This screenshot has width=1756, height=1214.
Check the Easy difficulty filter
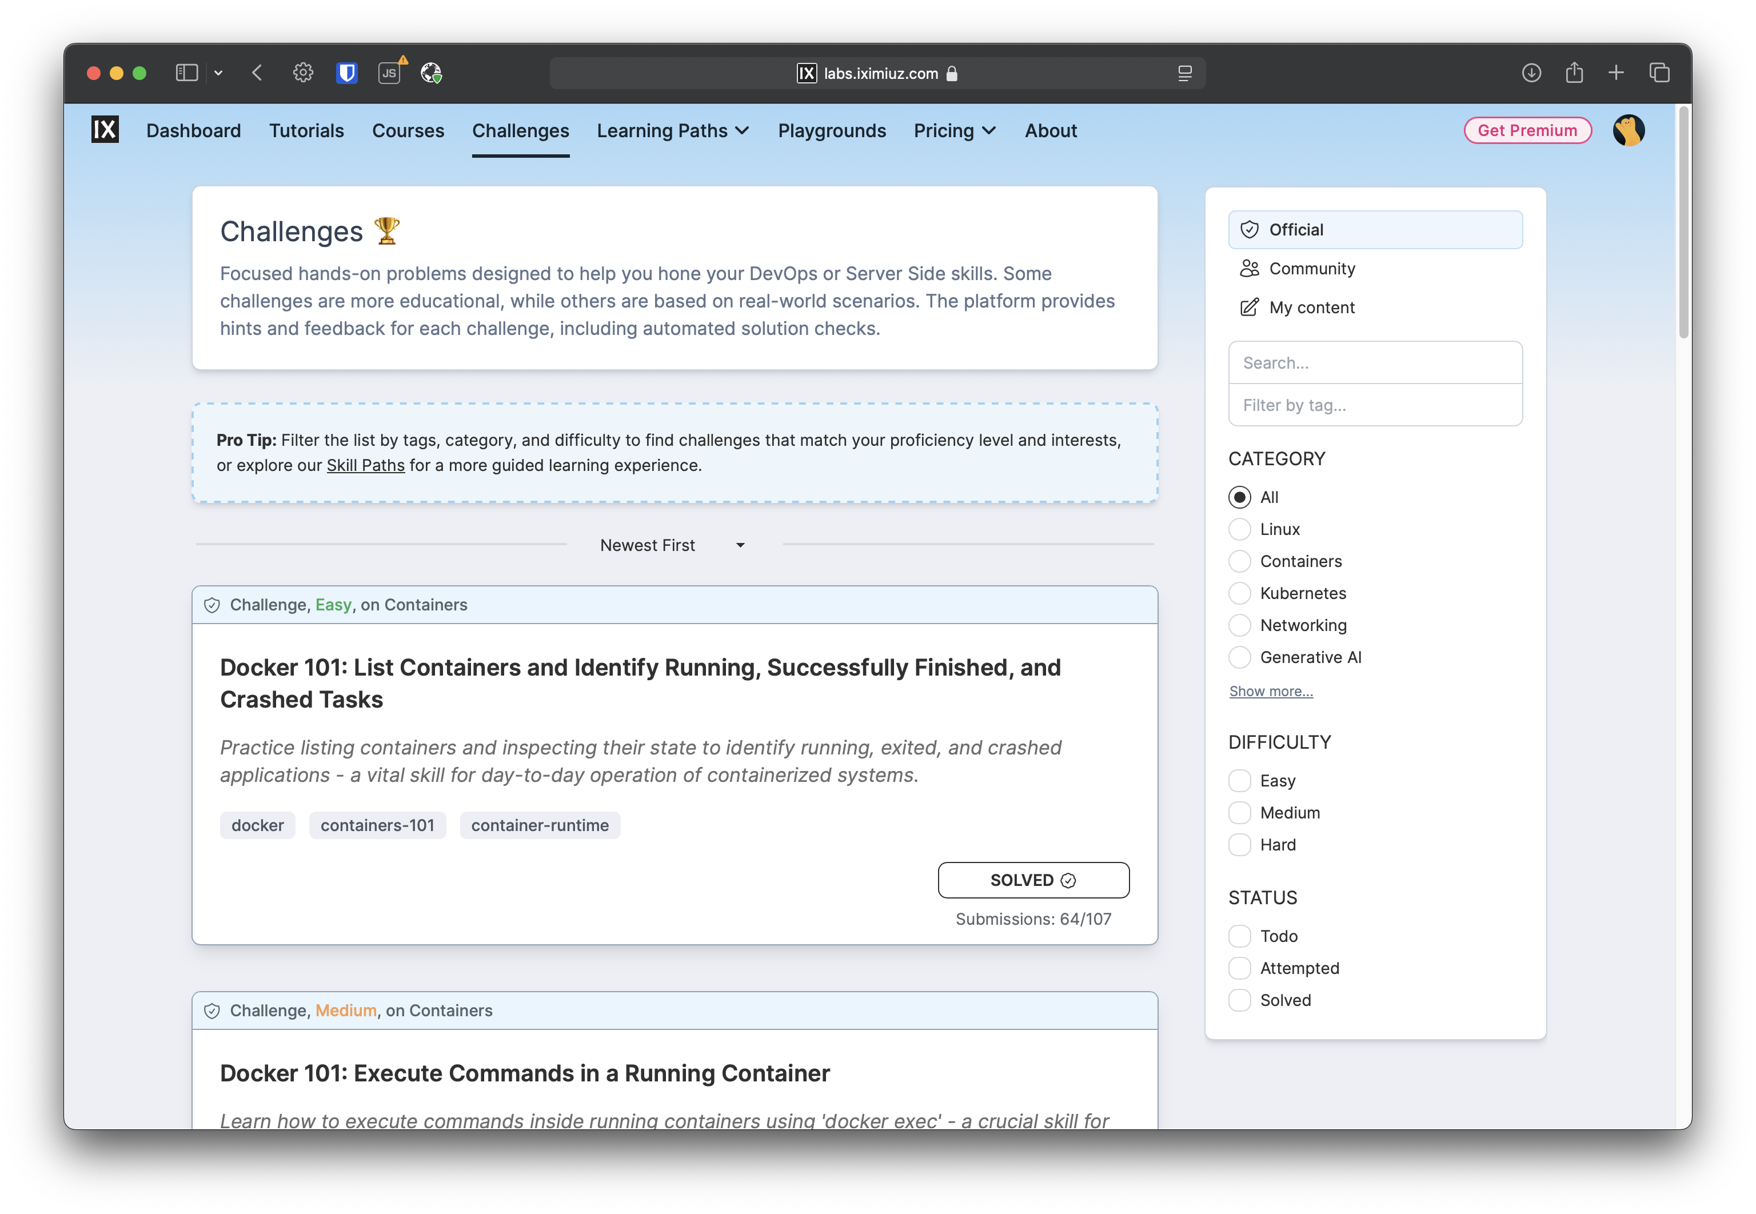tap(1239, 781)
